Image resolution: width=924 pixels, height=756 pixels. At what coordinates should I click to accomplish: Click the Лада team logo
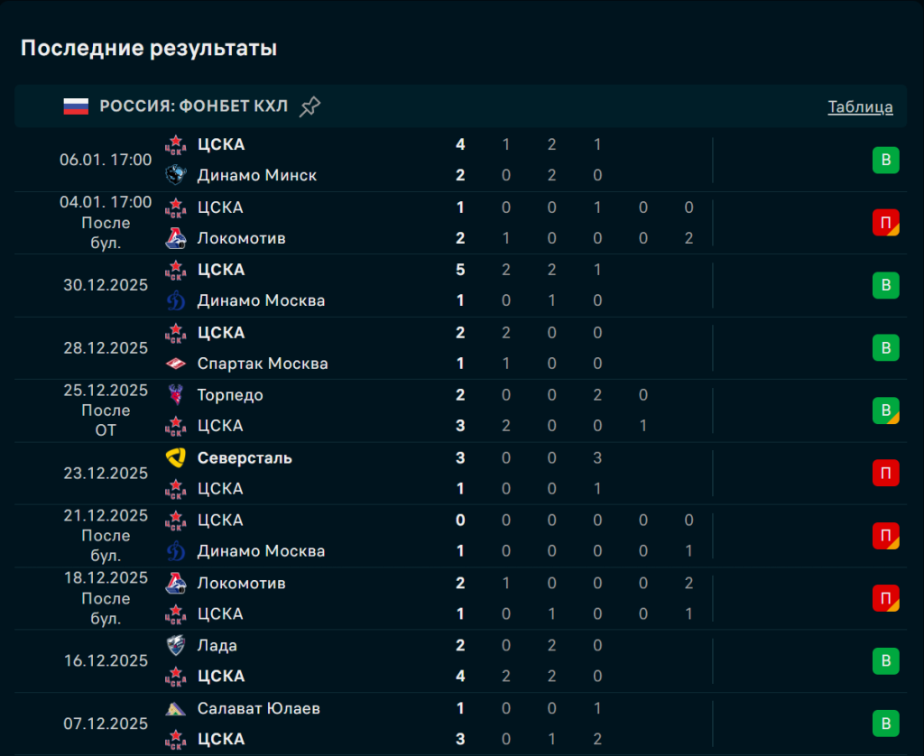click(x=175, y=646)
